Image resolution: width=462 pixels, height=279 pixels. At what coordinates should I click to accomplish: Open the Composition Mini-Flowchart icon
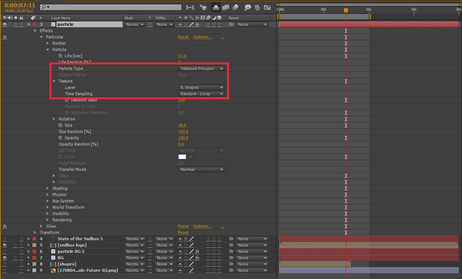(190, 7)
